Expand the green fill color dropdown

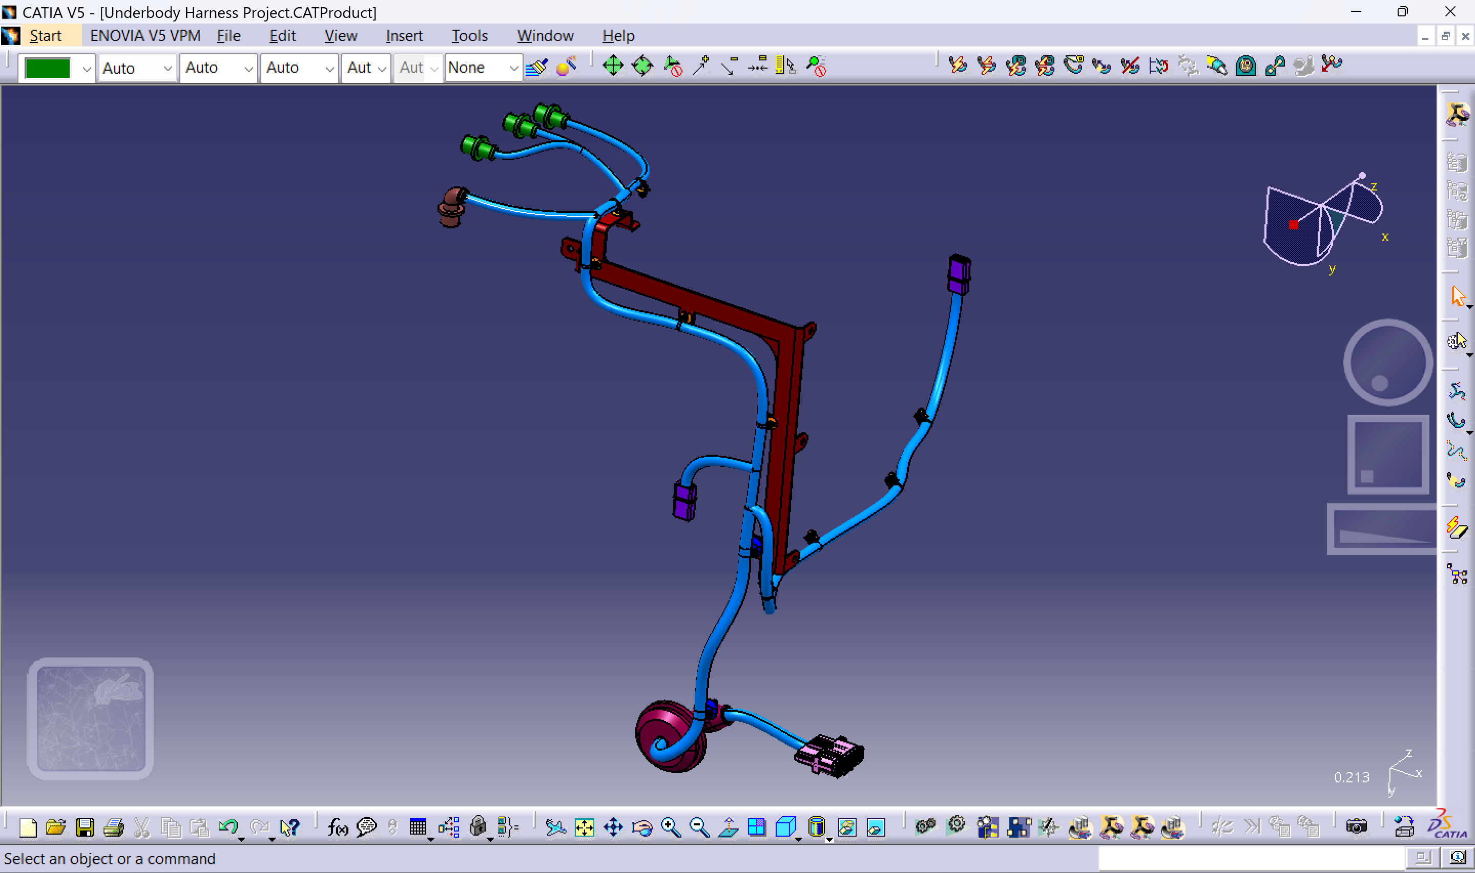point(87,68)
